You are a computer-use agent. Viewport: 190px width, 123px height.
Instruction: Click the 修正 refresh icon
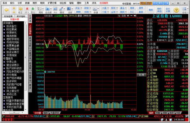21,9
